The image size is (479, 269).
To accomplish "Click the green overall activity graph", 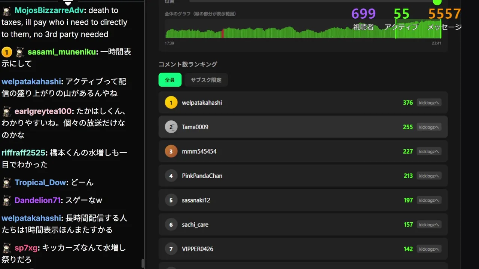I will coord(303,29).
